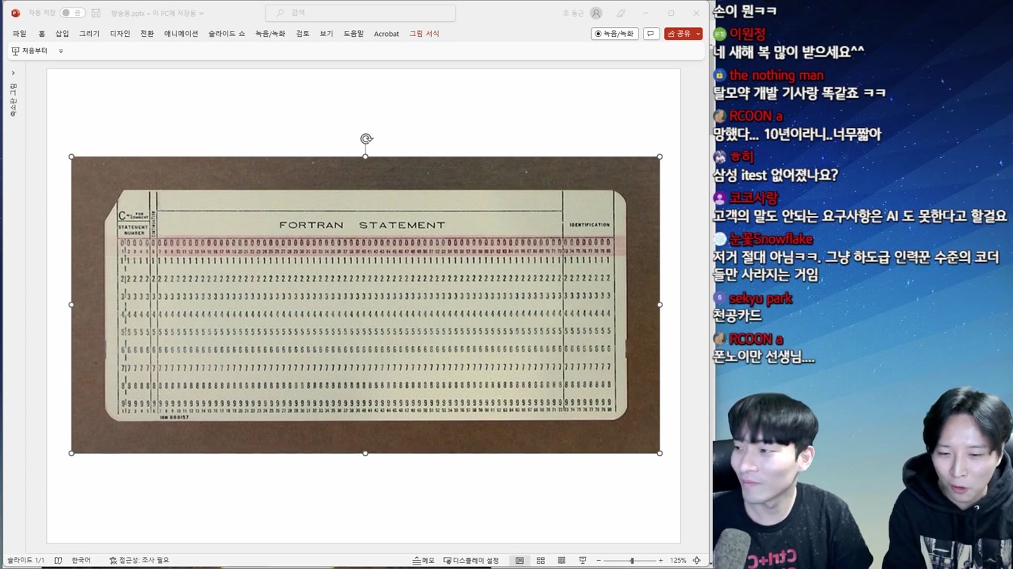Click 처음부터 (From Beginning) quick access button

click(x=29, y=51)
